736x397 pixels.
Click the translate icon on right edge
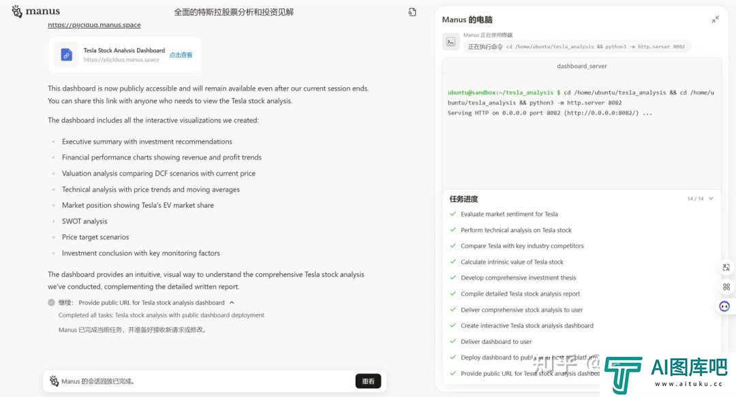tap(726, 268)
